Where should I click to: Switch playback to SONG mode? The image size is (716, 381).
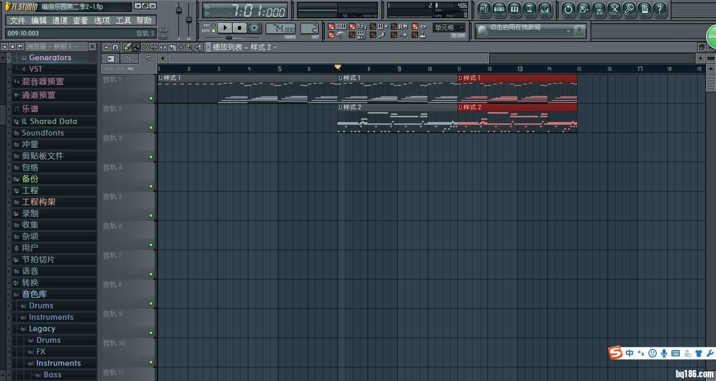(213, 31)
